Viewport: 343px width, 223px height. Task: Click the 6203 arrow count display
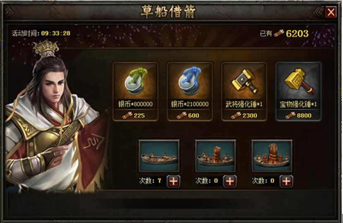pos(297,34)
